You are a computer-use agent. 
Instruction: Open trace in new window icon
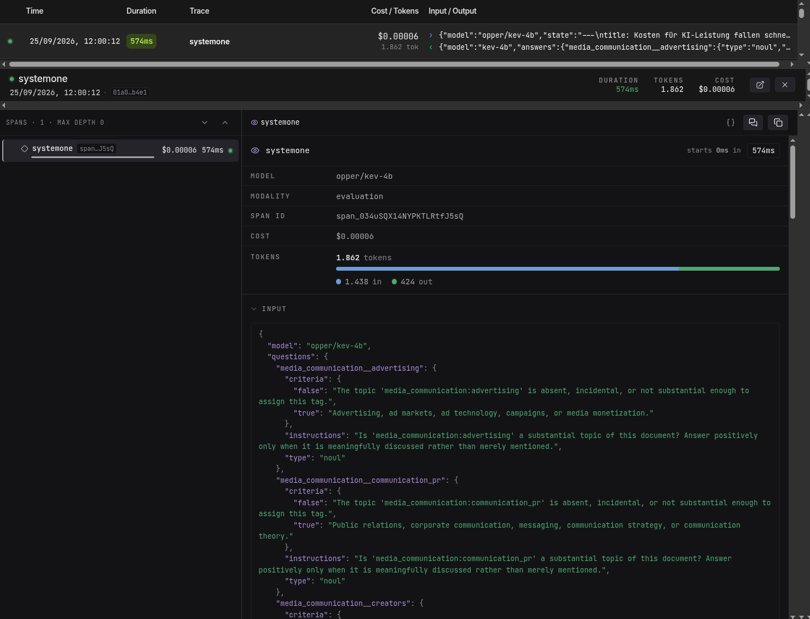tap(760, 85)
